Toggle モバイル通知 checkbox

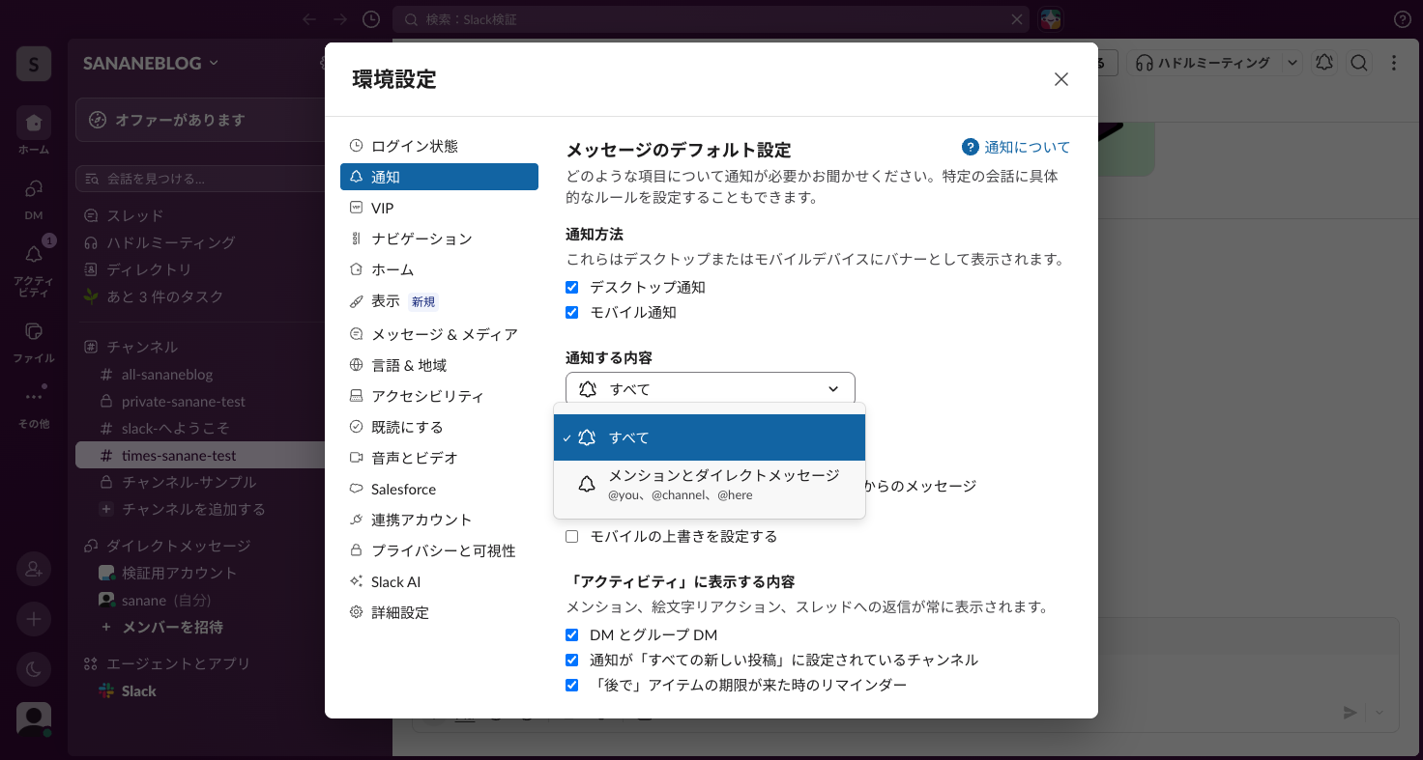click(572, 313)
